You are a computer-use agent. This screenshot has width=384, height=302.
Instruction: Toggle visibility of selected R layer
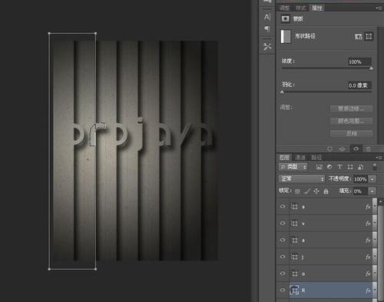pyautogui.click(x=283, y=290)
